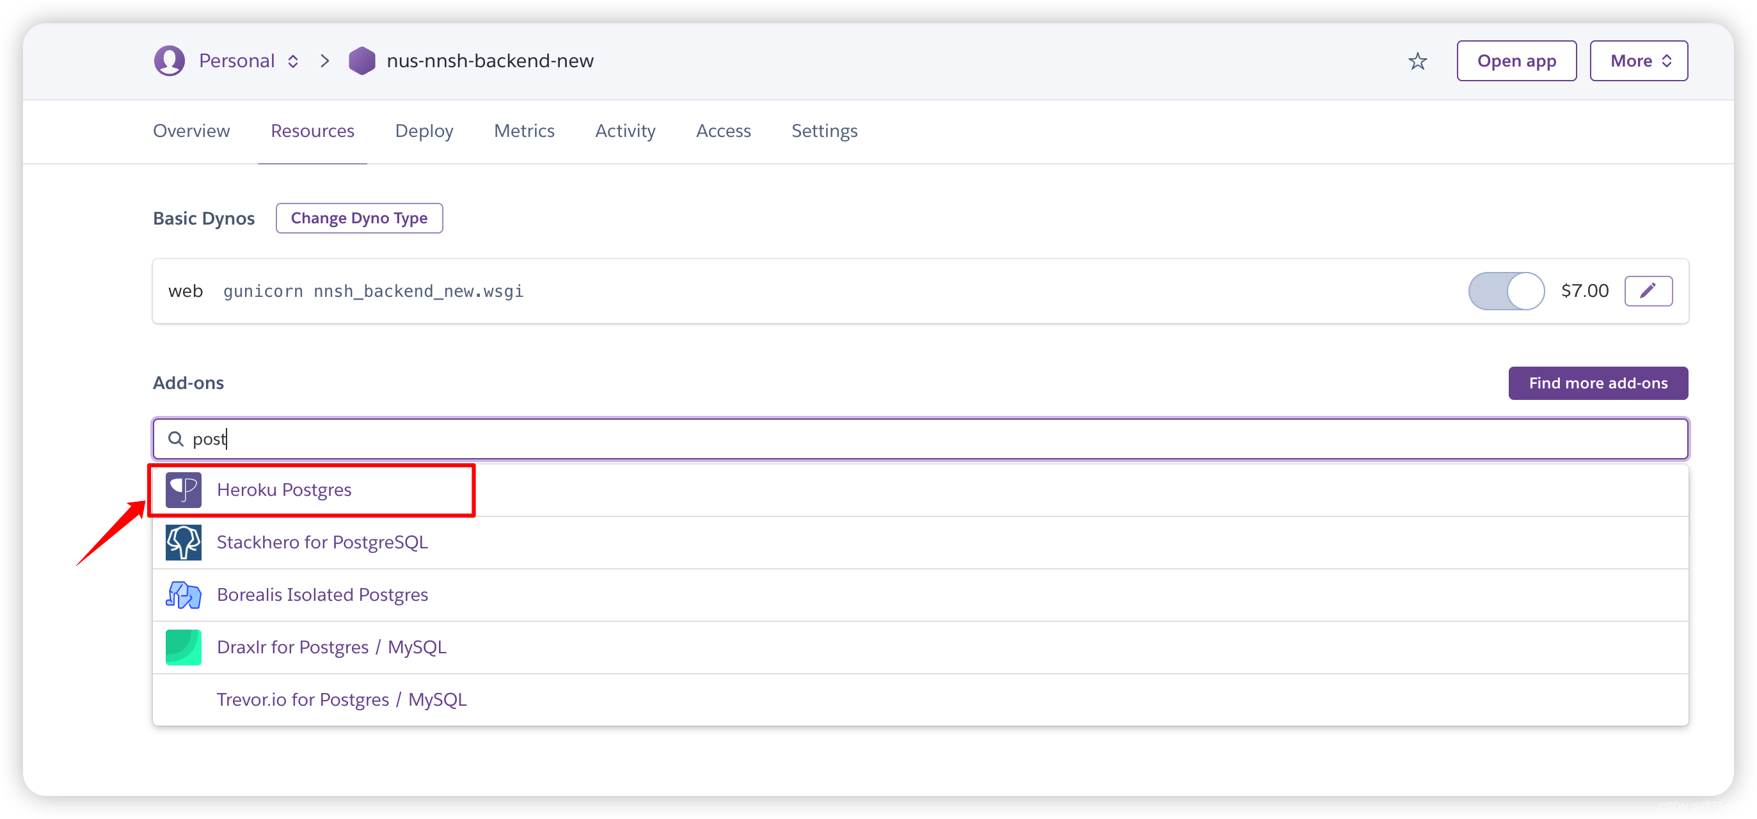Click the Heroku Postgres icon
1757x819 pixels.
pos(182,488)
